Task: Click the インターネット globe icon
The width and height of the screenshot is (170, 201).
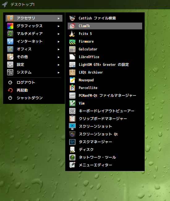Action: (x=10, y=41)
